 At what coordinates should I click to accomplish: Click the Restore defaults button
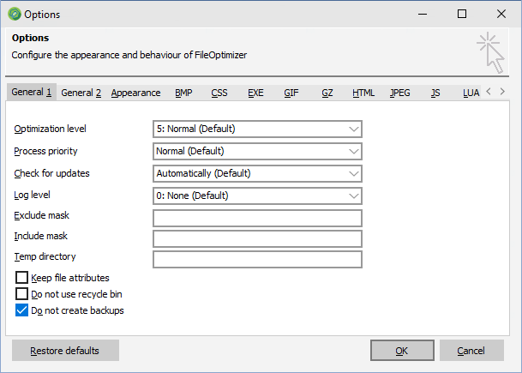coord(66,351)
